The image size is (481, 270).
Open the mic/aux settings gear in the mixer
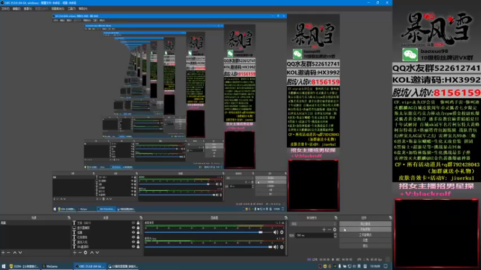[281, 247]
